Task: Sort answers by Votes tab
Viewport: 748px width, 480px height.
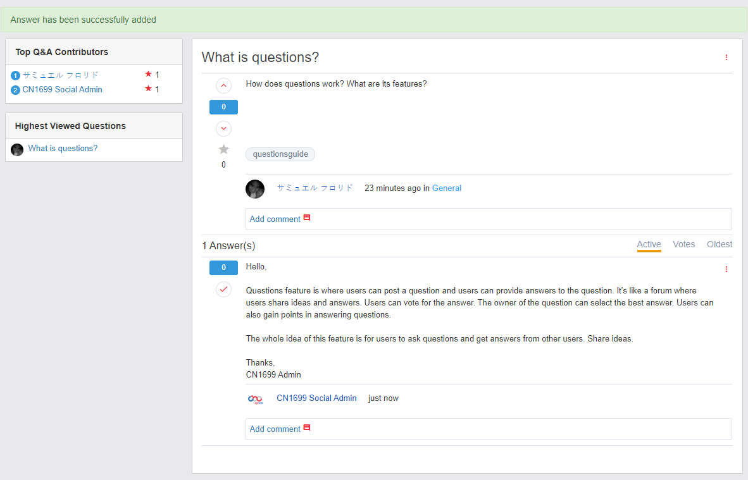Action: [x=683, y=245]
